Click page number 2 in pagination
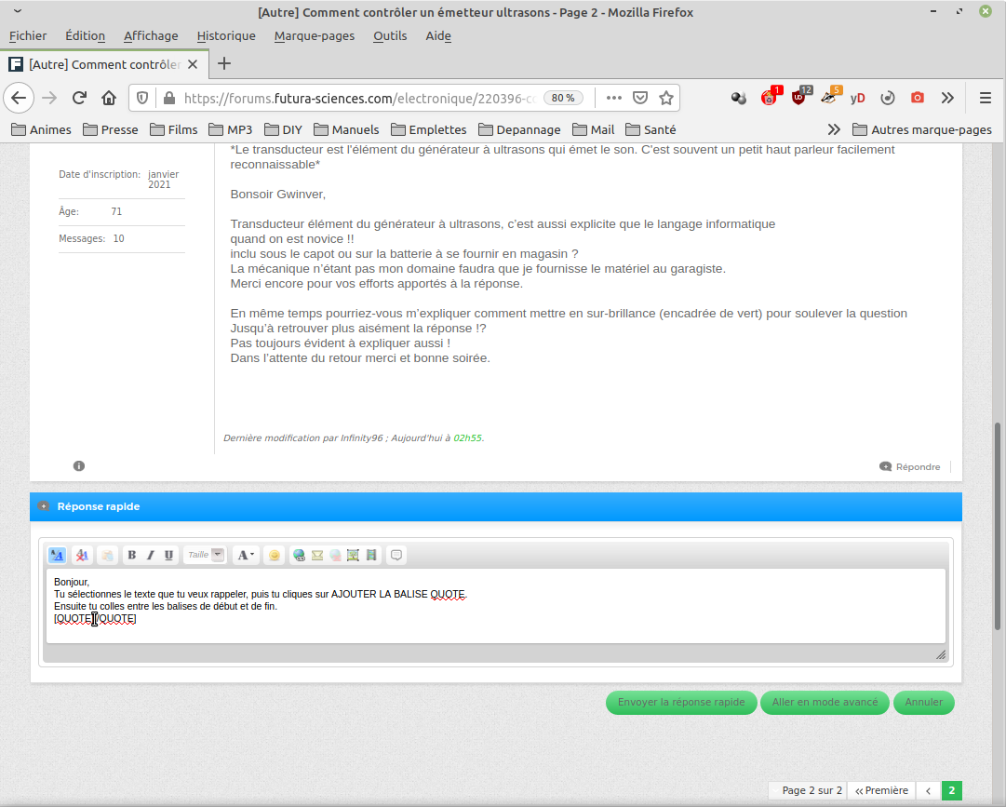Viewport: 1006px width, 807px height. tap(952, 790)
